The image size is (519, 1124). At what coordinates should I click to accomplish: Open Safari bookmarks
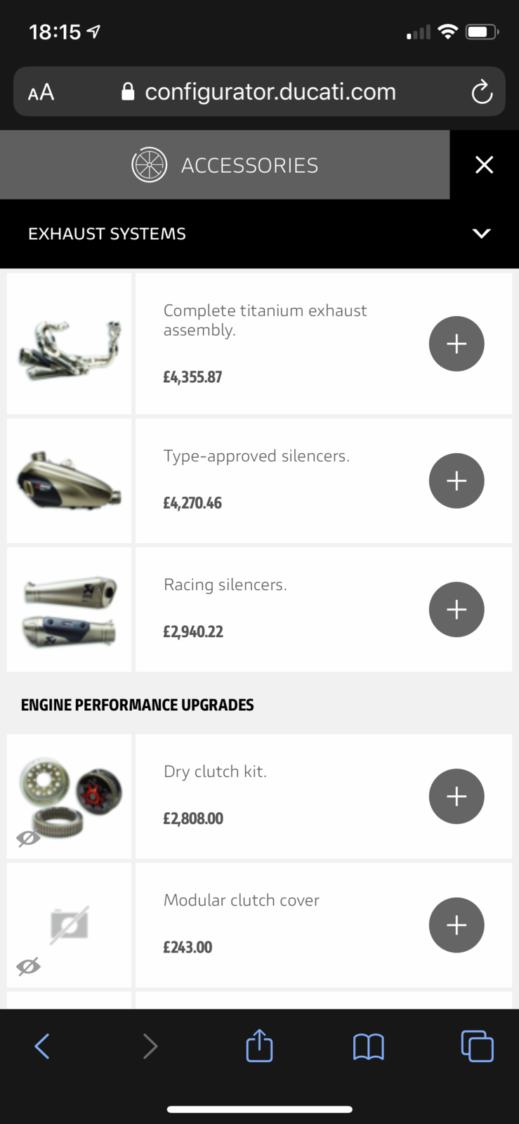tap(368, 1046)
